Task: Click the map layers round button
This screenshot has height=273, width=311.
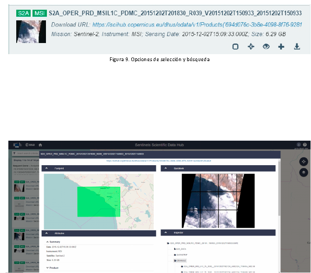Action: (304, 173)
